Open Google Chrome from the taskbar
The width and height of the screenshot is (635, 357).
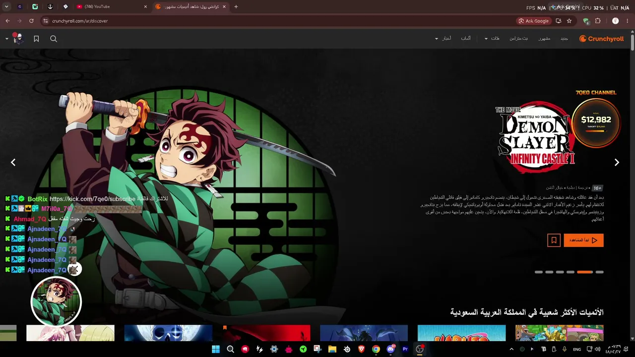click(376, 349)
